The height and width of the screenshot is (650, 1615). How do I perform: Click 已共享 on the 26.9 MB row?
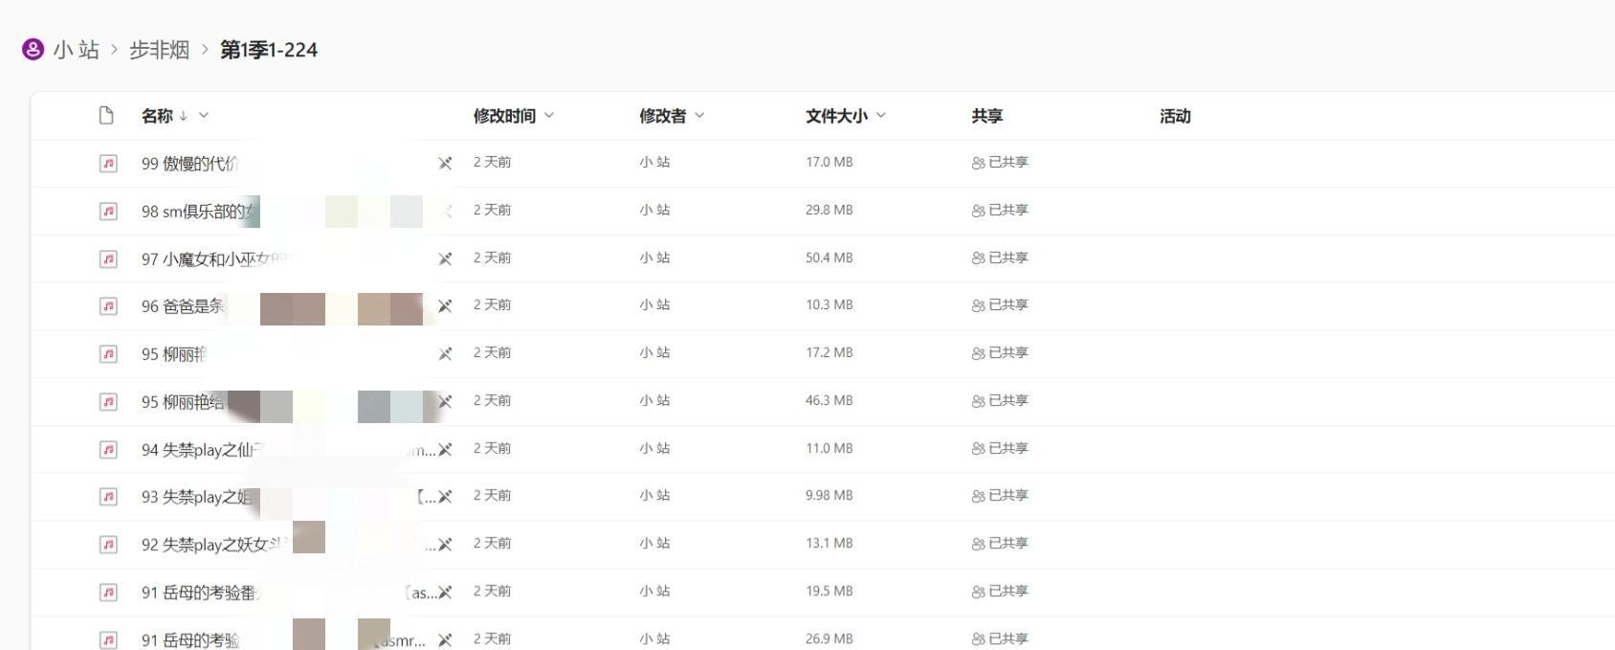click(1007, 639)
